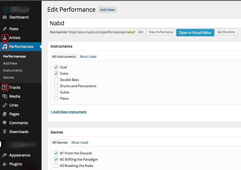Image resolution: width=241 pixels, height=170 pixels.
Task: Open Genres submenu link in sidebar
Action: tap(9, 77)
